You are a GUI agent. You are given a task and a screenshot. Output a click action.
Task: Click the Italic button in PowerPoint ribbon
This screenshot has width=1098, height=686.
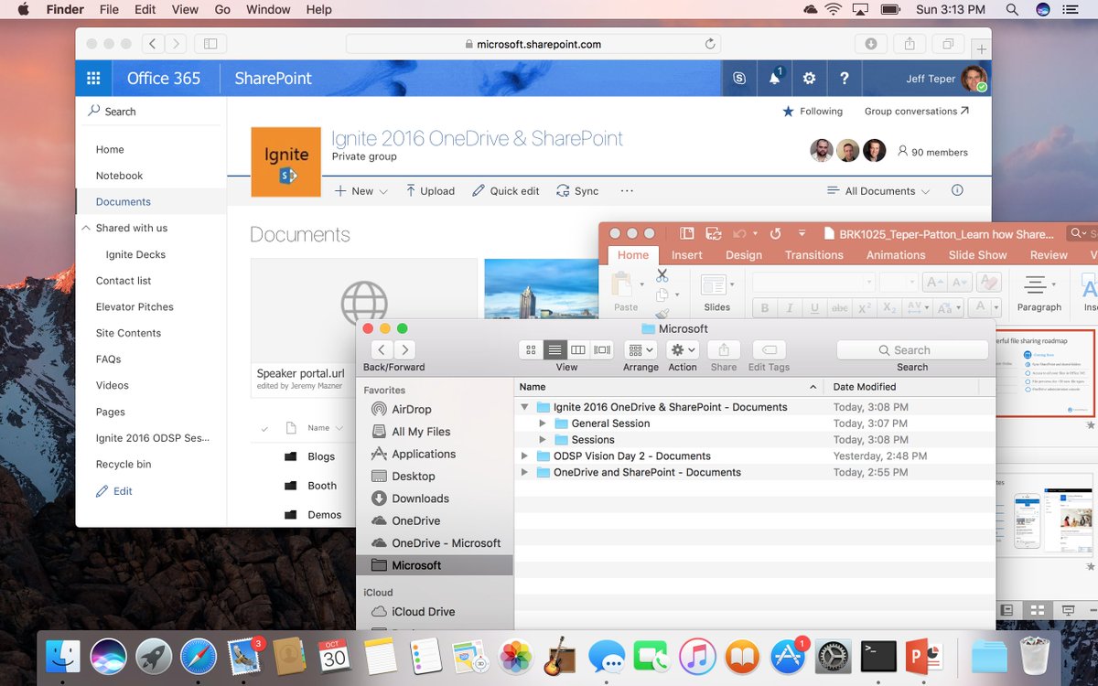click(790, 308)
